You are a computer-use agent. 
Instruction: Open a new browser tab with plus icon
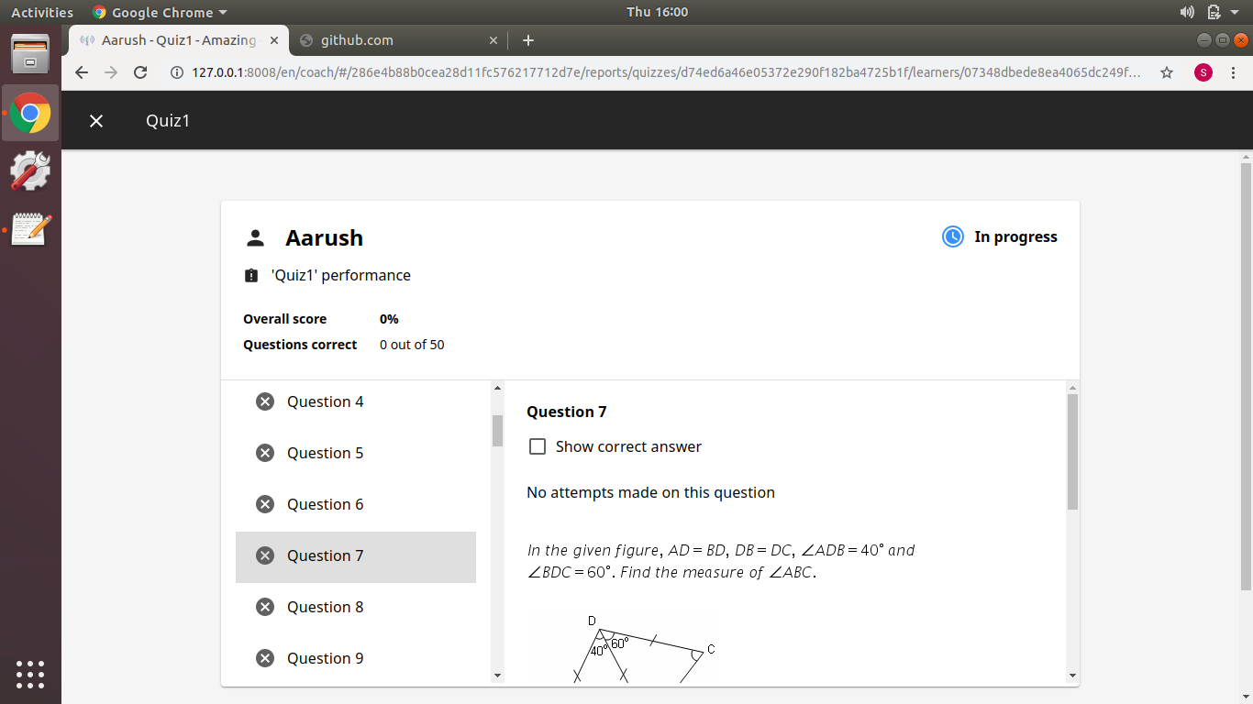pyautogui.click(x=527, y=40)
